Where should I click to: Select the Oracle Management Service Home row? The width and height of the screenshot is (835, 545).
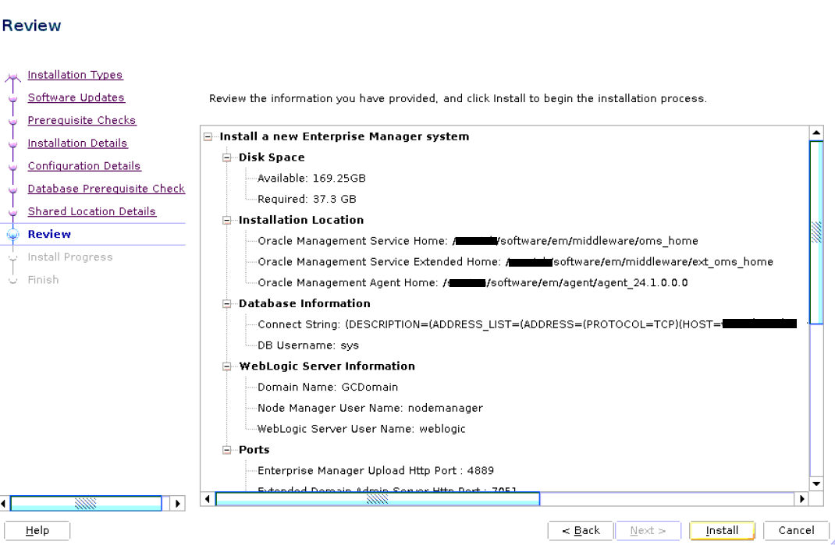(x=478, y=241)
